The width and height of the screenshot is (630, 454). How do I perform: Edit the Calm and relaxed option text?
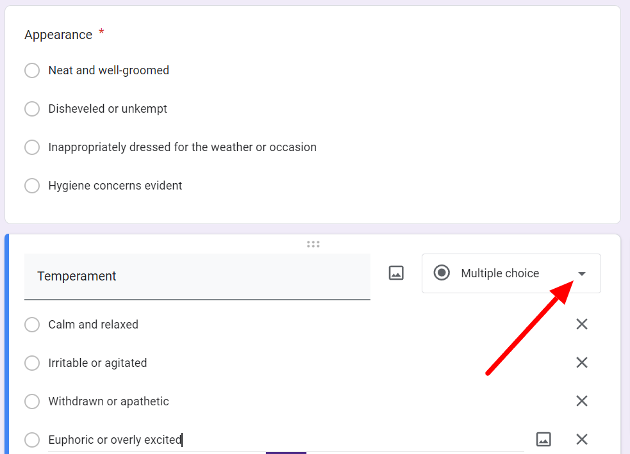point(93,325)
